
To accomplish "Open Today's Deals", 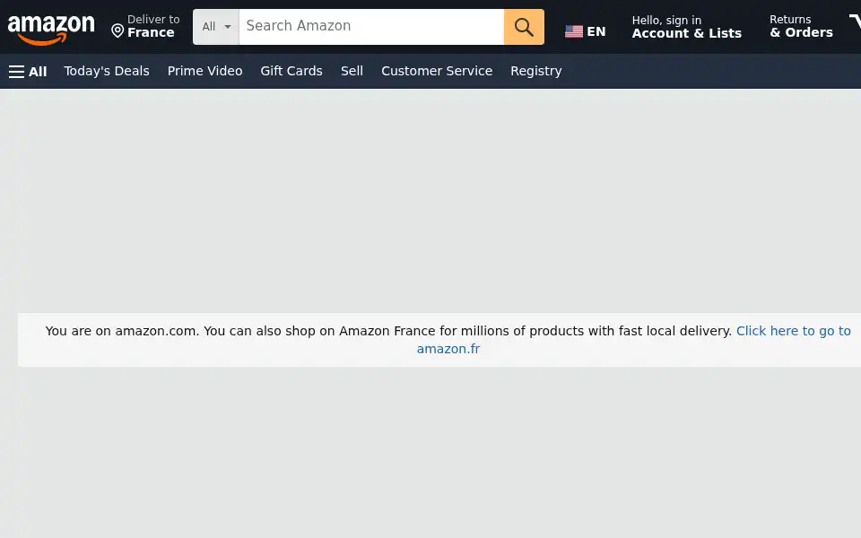I will coord(107,71).
